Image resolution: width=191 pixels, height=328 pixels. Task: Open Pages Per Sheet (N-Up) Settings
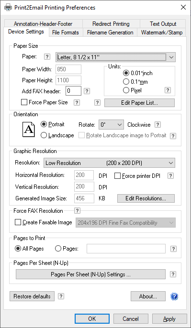pos(90,274)
